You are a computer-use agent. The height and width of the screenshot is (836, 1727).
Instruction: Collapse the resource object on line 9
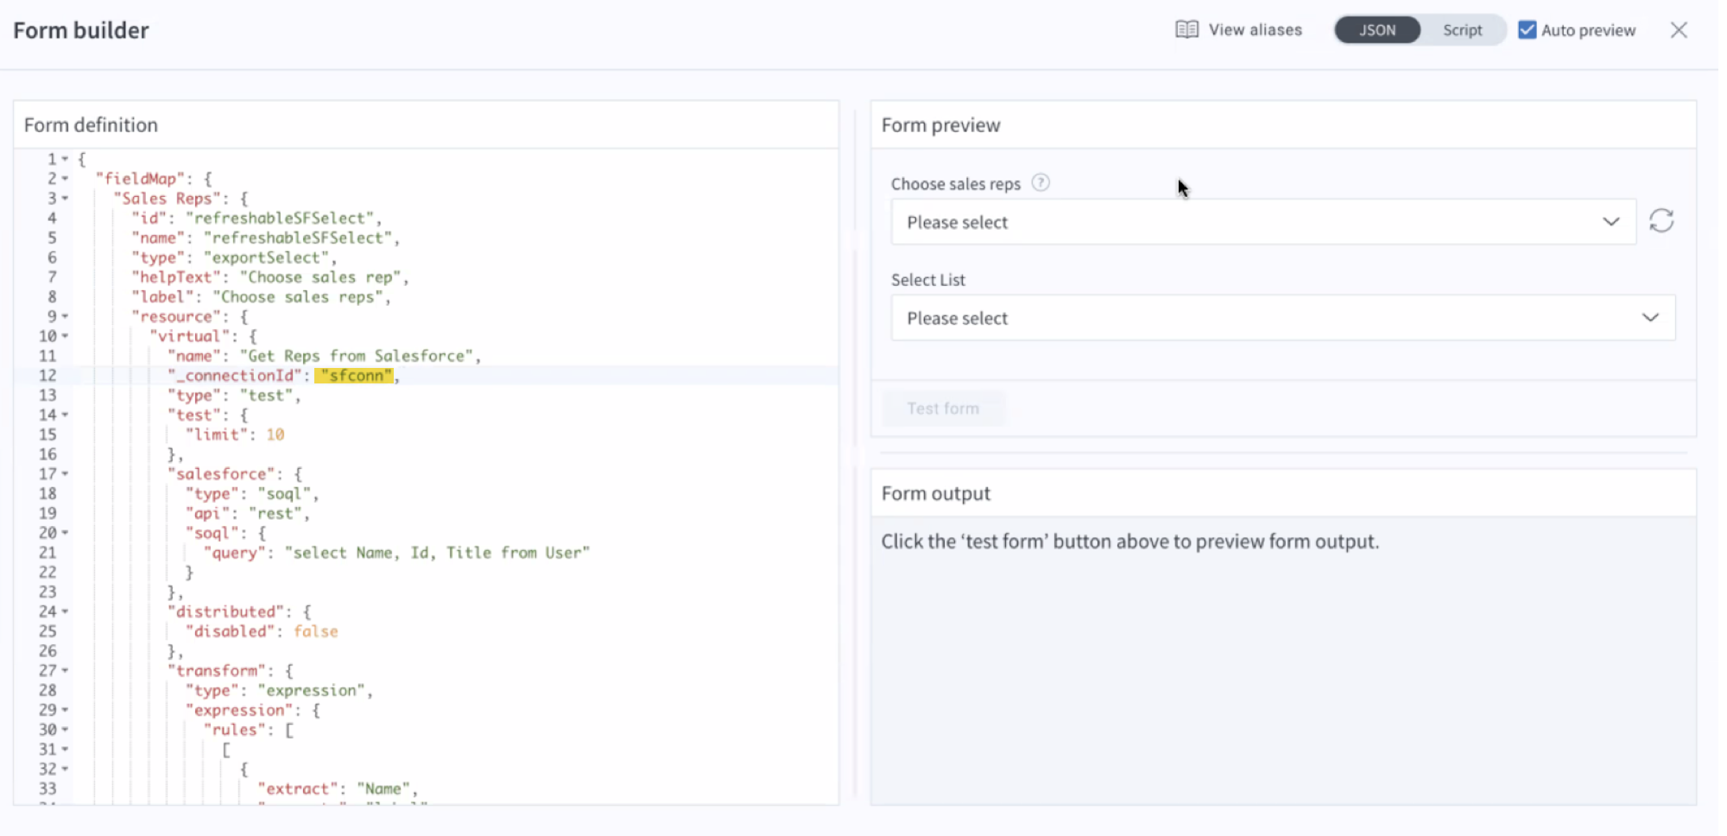click(x=66, y=316)
